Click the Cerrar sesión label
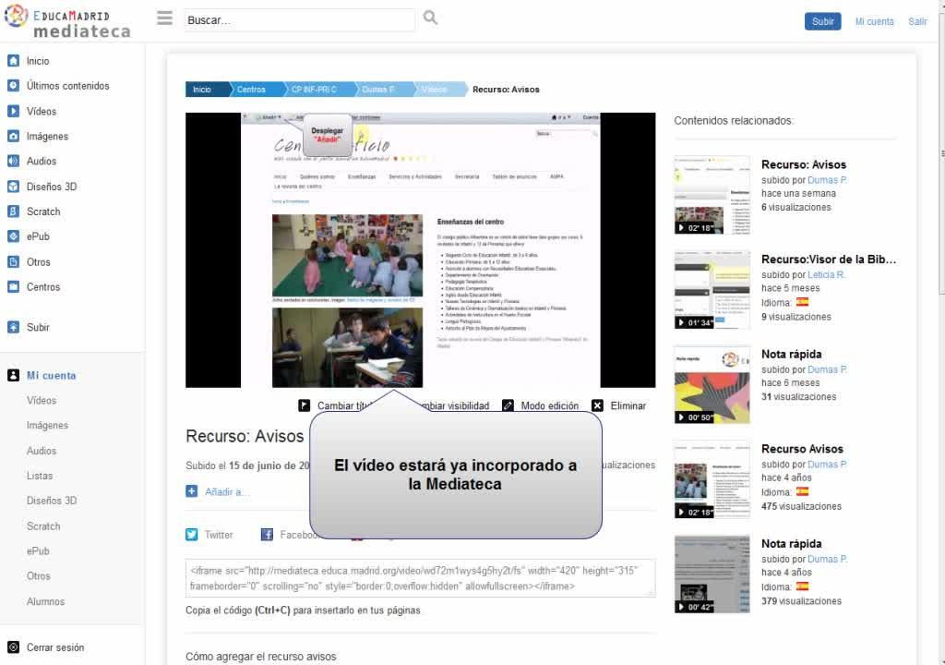945x665 pixels. tap(55, 647)
